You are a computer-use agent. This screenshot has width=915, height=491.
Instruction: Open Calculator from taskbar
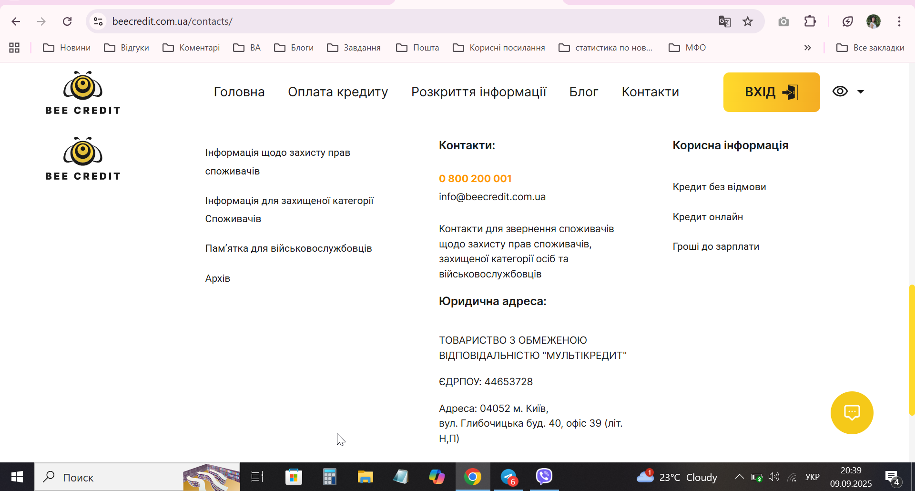coord(329,477)
